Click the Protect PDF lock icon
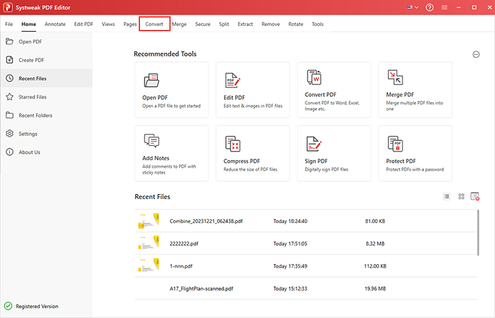The width and height of the screenshot is (495, 318). tap(395, 144)
